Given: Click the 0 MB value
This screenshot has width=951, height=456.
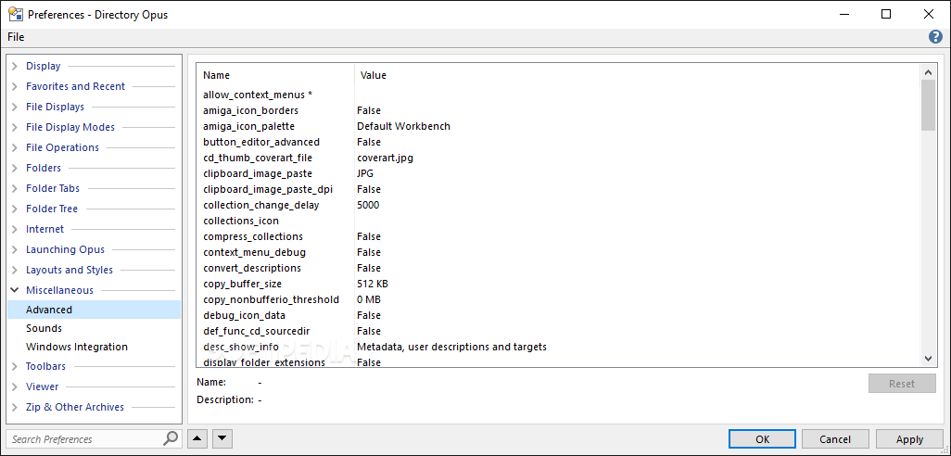Looking at the screenshot, I should click(x=369, y=299).
